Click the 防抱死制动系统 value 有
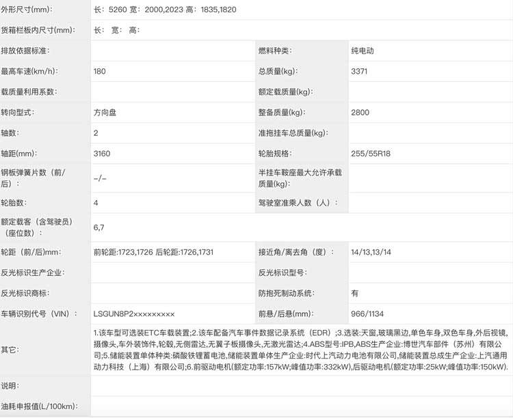Screen dimensions: 513x418 355,293
